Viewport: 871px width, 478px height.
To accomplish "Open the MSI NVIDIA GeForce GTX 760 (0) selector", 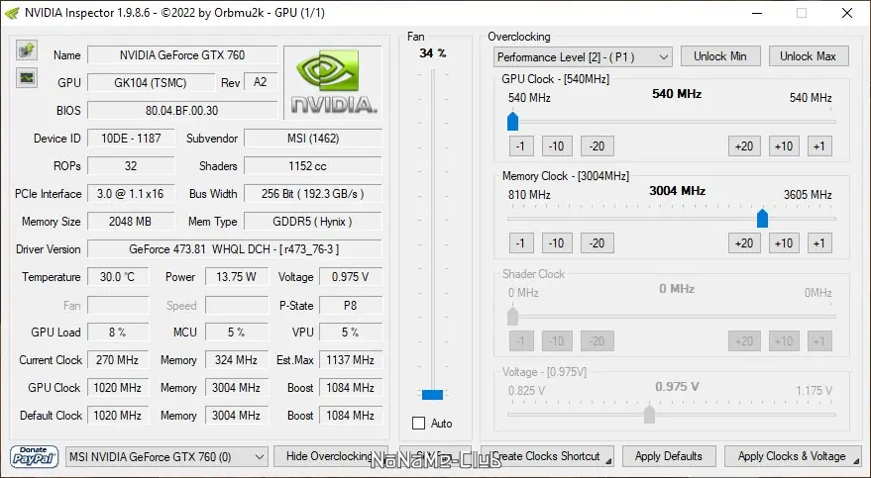I will (x=166, y=457).
